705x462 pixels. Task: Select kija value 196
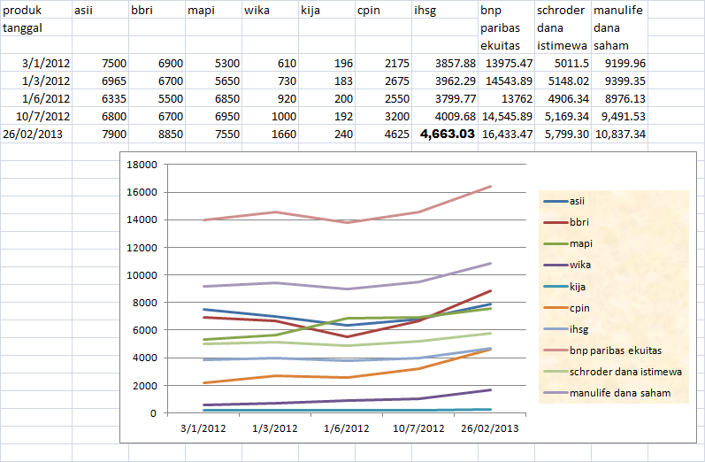tap(327, 63)
